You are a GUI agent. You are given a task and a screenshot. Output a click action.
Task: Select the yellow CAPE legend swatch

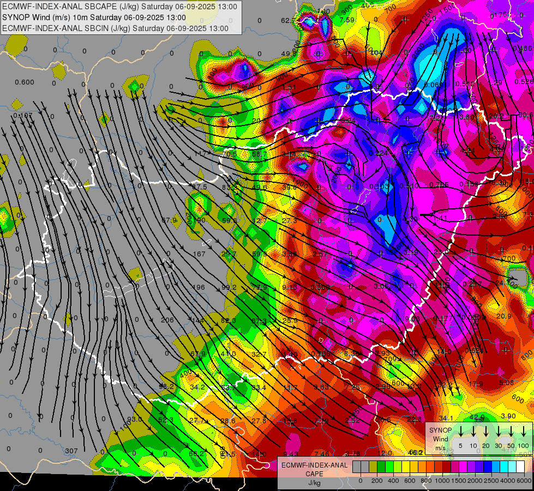tap(406, 466)
